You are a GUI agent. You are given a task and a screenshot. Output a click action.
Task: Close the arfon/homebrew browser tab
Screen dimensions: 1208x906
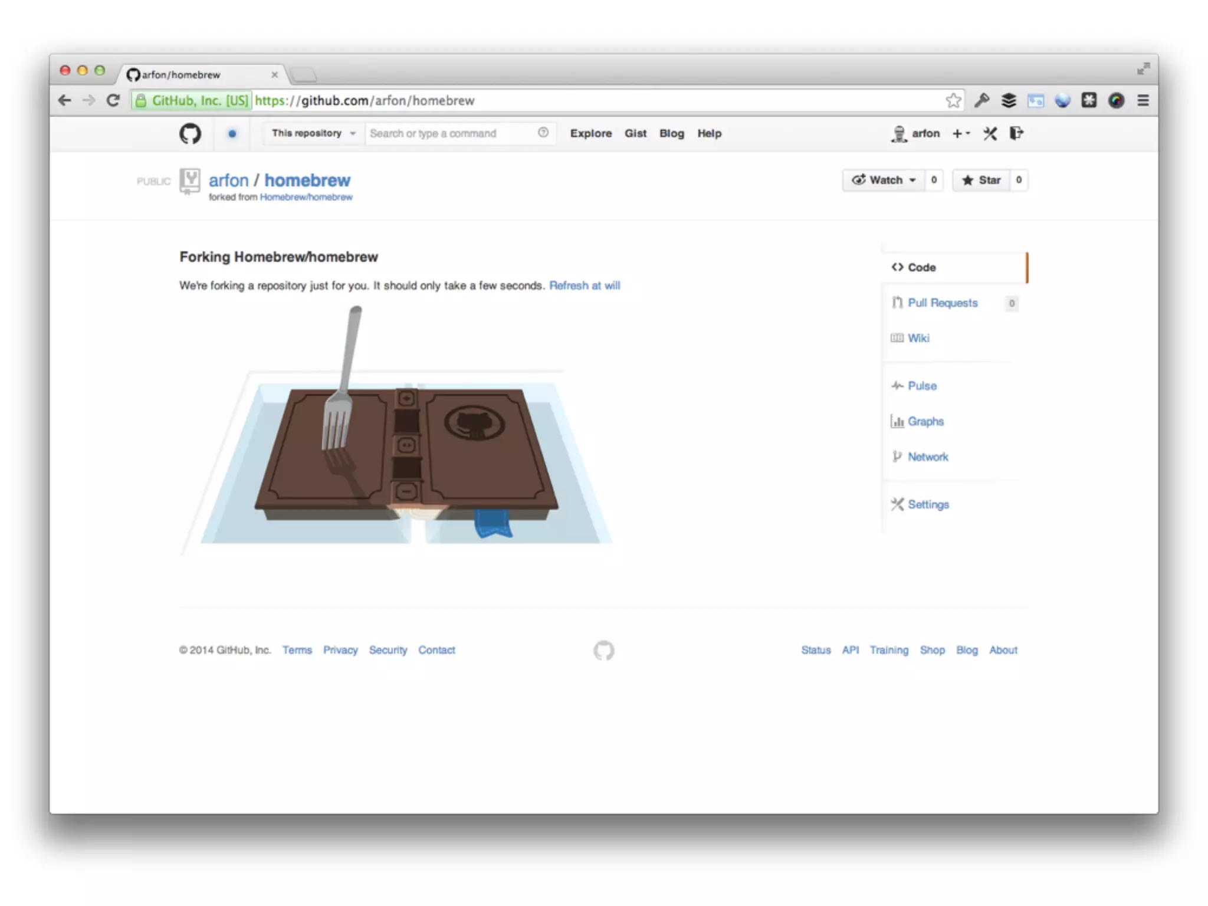(x=274, y=75)
